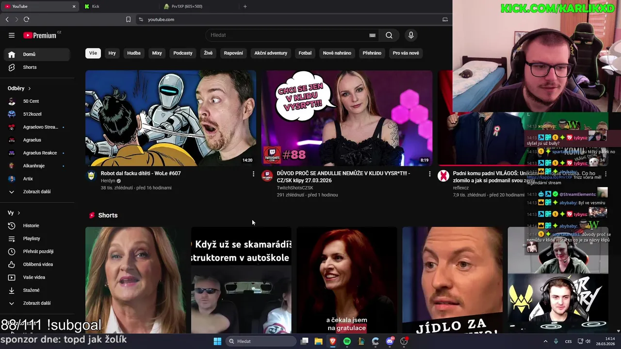The height and width of the screenshot is (349, 621).
Task: Open video title Robot dal facku dítěti
Action: 141,174
